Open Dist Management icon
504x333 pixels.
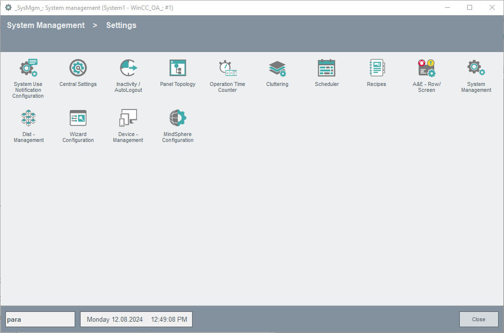tap(28, 118)
